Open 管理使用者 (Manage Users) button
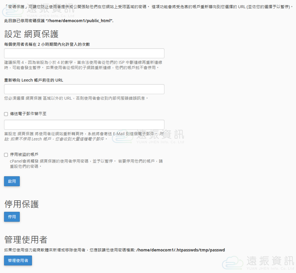This screenshot has width=296, height=273. pos(18,260)
